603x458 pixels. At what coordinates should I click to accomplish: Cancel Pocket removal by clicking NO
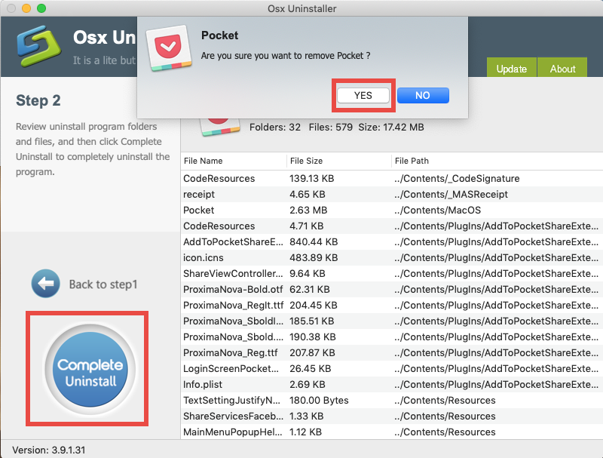click(x=422, y=96)
